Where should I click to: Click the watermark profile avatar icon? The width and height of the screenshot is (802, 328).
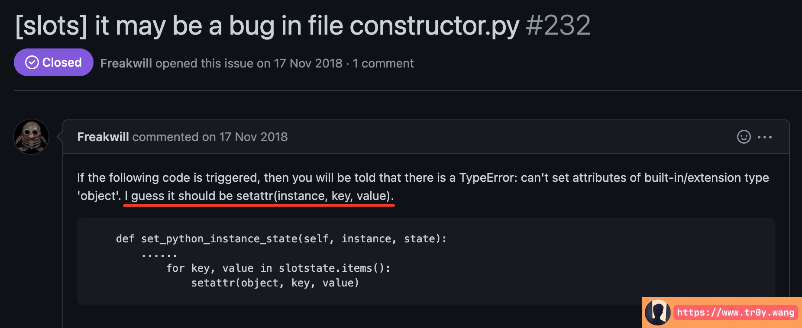click(x=657, y=312)
